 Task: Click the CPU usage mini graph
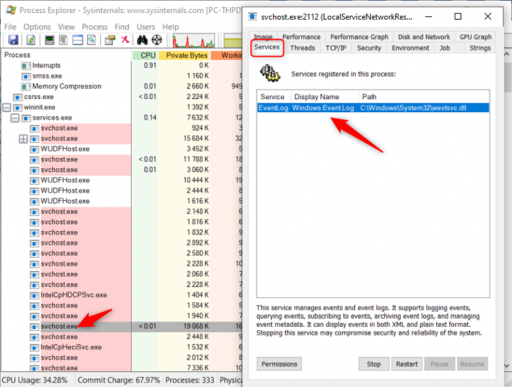(x=194, y=41)
